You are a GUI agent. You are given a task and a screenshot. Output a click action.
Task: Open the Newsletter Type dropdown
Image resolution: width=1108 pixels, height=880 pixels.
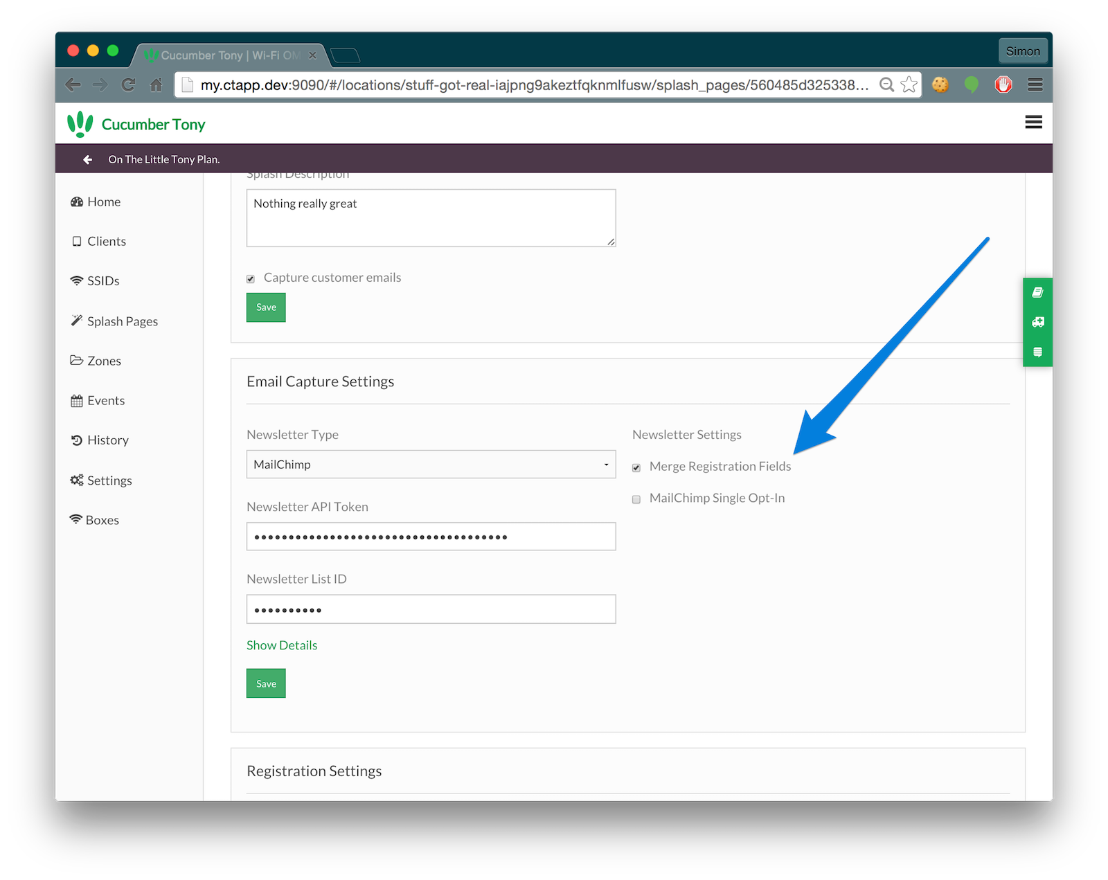431,464
